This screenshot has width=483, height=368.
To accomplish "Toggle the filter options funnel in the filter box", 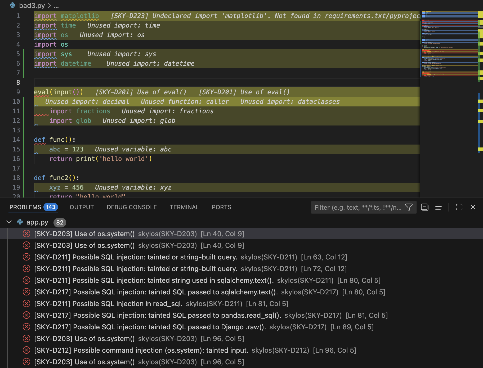I will pos(410,207).
